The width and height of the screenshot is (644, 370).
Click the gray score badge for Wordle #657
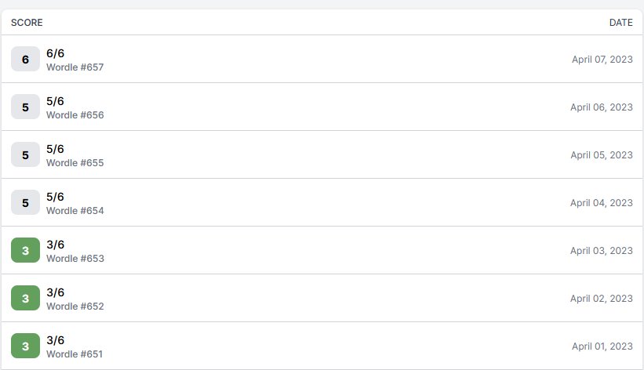point(25,59)
